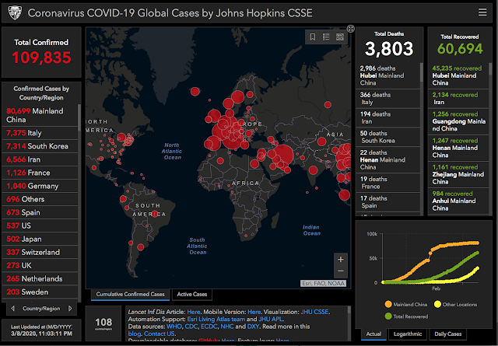This screenshot has width=498, height=346.
Task: Open the ECDC data source link
Action: point(209,327)
